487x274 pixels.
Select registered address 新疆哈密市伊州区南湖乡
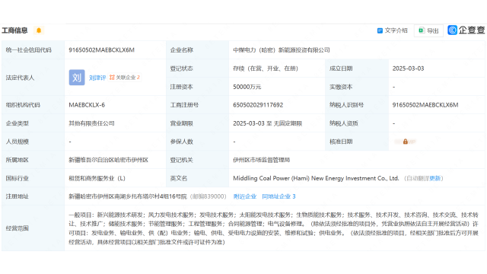point(128,196)
